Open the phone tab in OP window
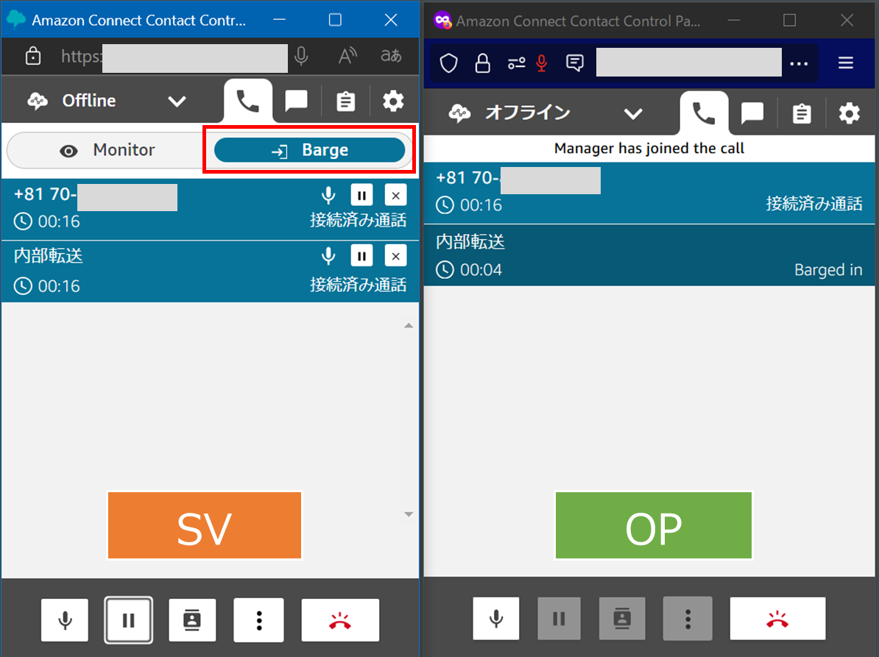The image size is (879, 657). pos(704,113)
